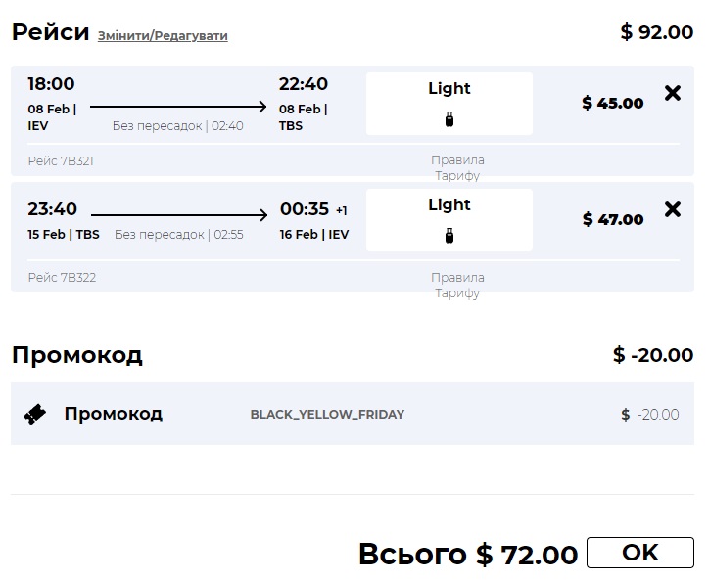
Task: Click the BLACK_YELLOW_FRIDAY promo code text
Action: click(327, 415)
